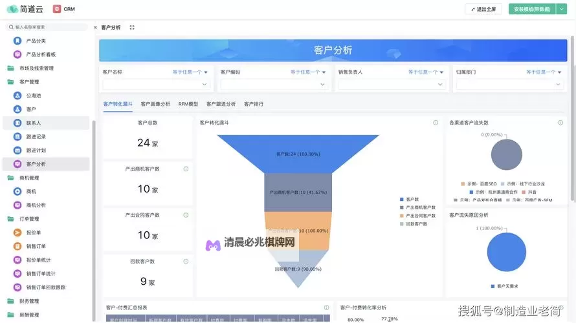576x323 pixels.
Task: Click the 简道云 logo
Action: point(25,9)
